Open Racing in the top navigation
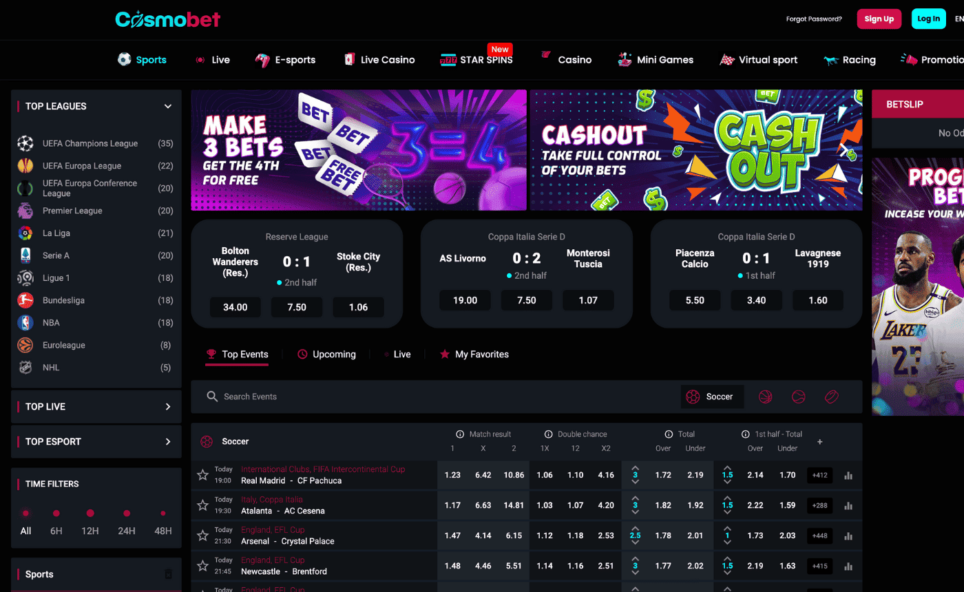Screen dimensions: 964x592 point(850,60)
